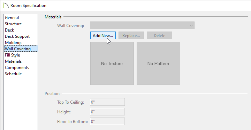Click the No Pattern preview box
Image resolution: width=251 pixels, height=130 pixels.
pyautogui.click(x=159, y=63)
